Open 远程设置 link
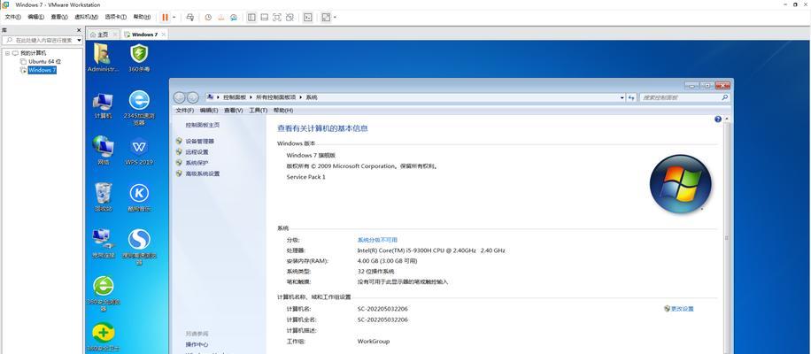 pyautogui.click(x=197, y=152)
